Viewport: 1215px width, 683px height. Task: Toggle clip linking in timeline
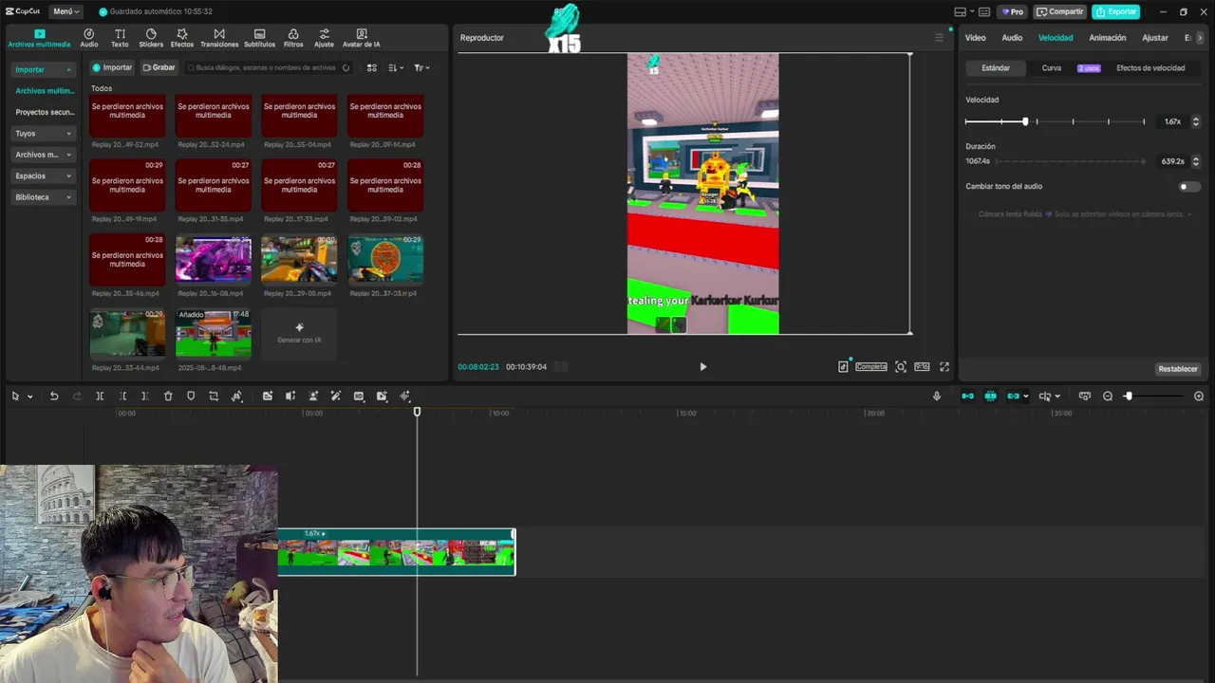1013,396
